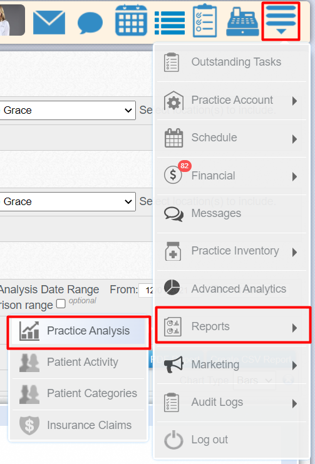The height and width of the screenshot is (464, 315).
Task: Open the checklist clipboard icon
Action: pyautogui.click(x=205, y=21)
